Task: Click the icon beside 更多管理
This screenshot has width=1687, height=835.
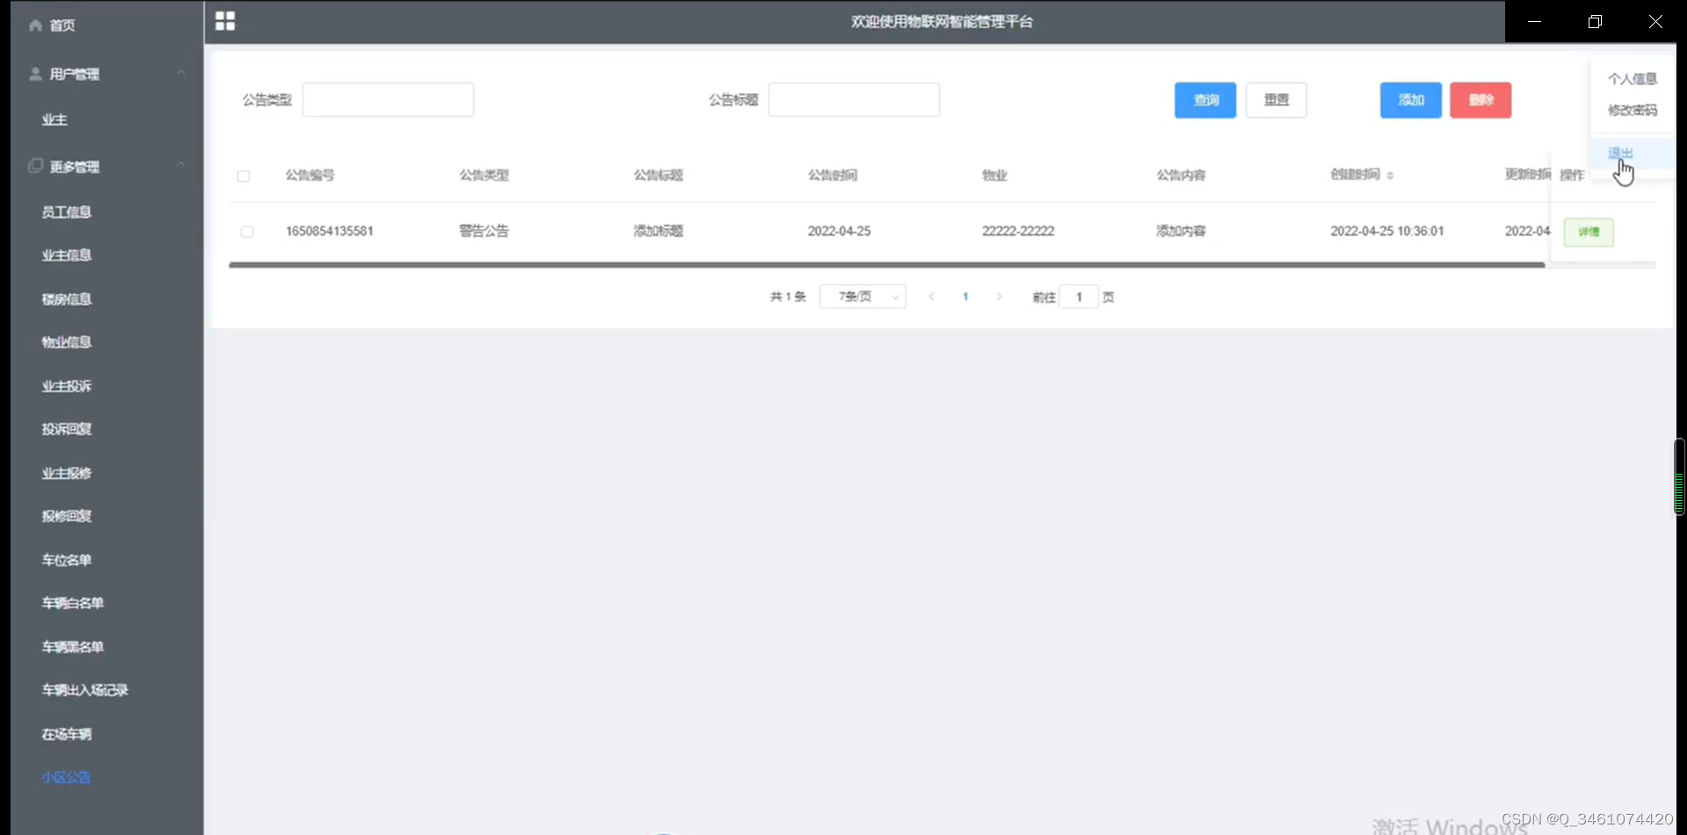Action: pyautogui.click(x=35, y=165)
